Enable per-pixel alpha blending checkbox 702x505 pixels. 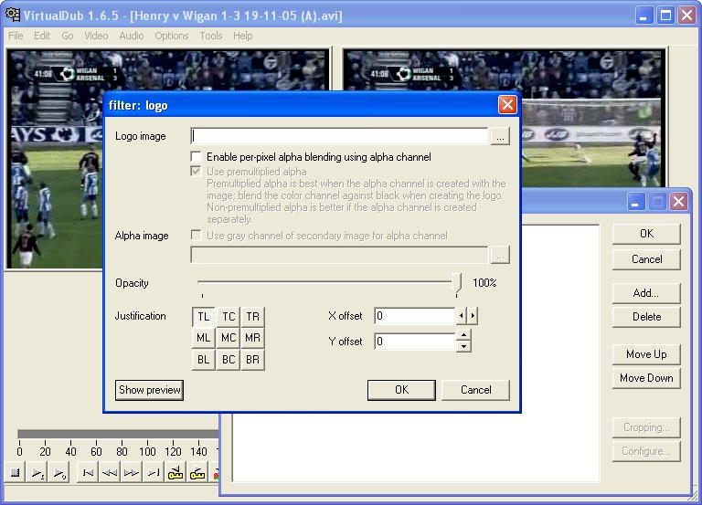(x=197, y=157)
